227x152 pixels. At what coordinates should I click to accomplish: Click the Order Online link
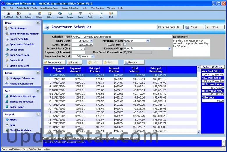point(15,107)
